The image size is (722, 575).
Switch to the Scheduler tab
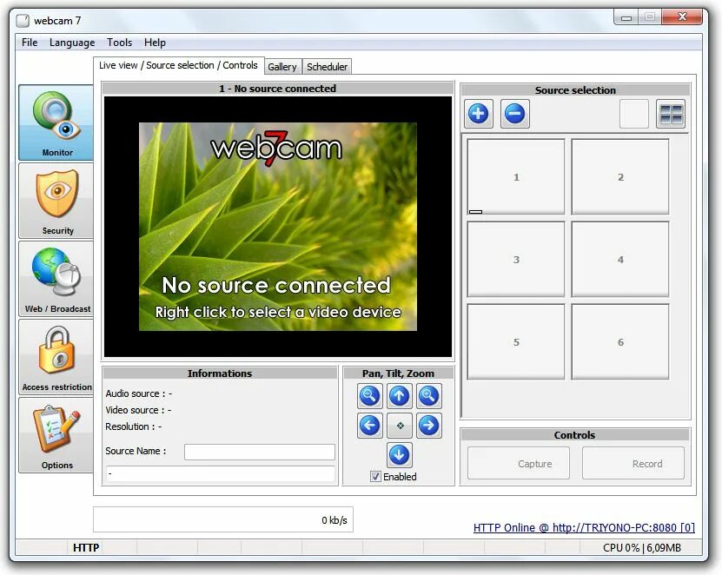(327, 67)
